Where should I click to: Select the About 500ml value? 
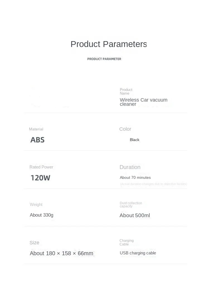(135, 215)
